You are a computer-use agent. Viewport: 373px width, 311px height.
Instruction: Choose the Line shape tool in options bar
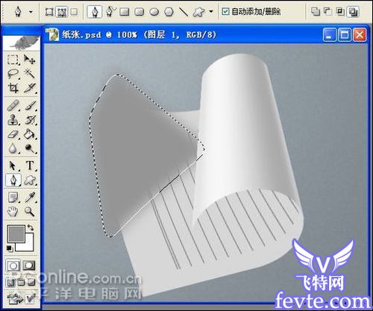click(184, 12)
